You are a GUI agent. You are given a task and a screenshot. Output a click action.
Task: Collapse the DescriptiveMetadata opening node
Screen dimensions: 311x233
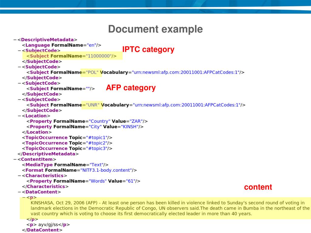[x=15, y=40]
